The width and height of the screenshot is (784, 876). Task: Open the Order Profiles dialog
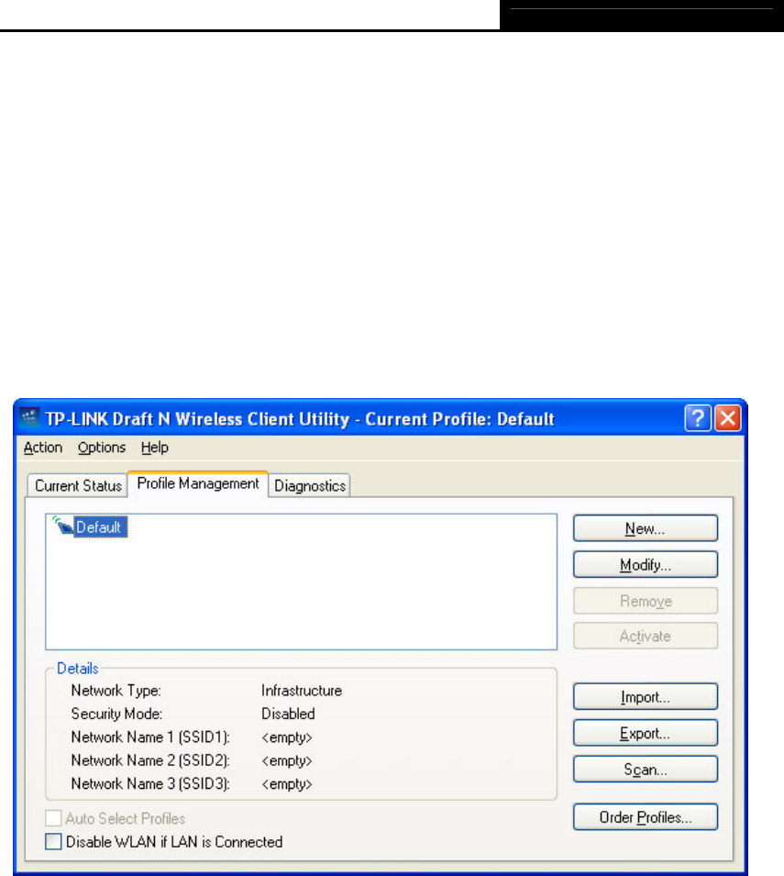coord(645,817)
